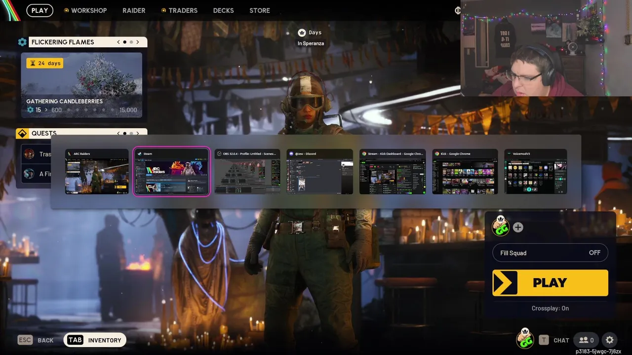632x355 pixels.
Task: Click the player avatar at bottom bar
Action: 525,339
